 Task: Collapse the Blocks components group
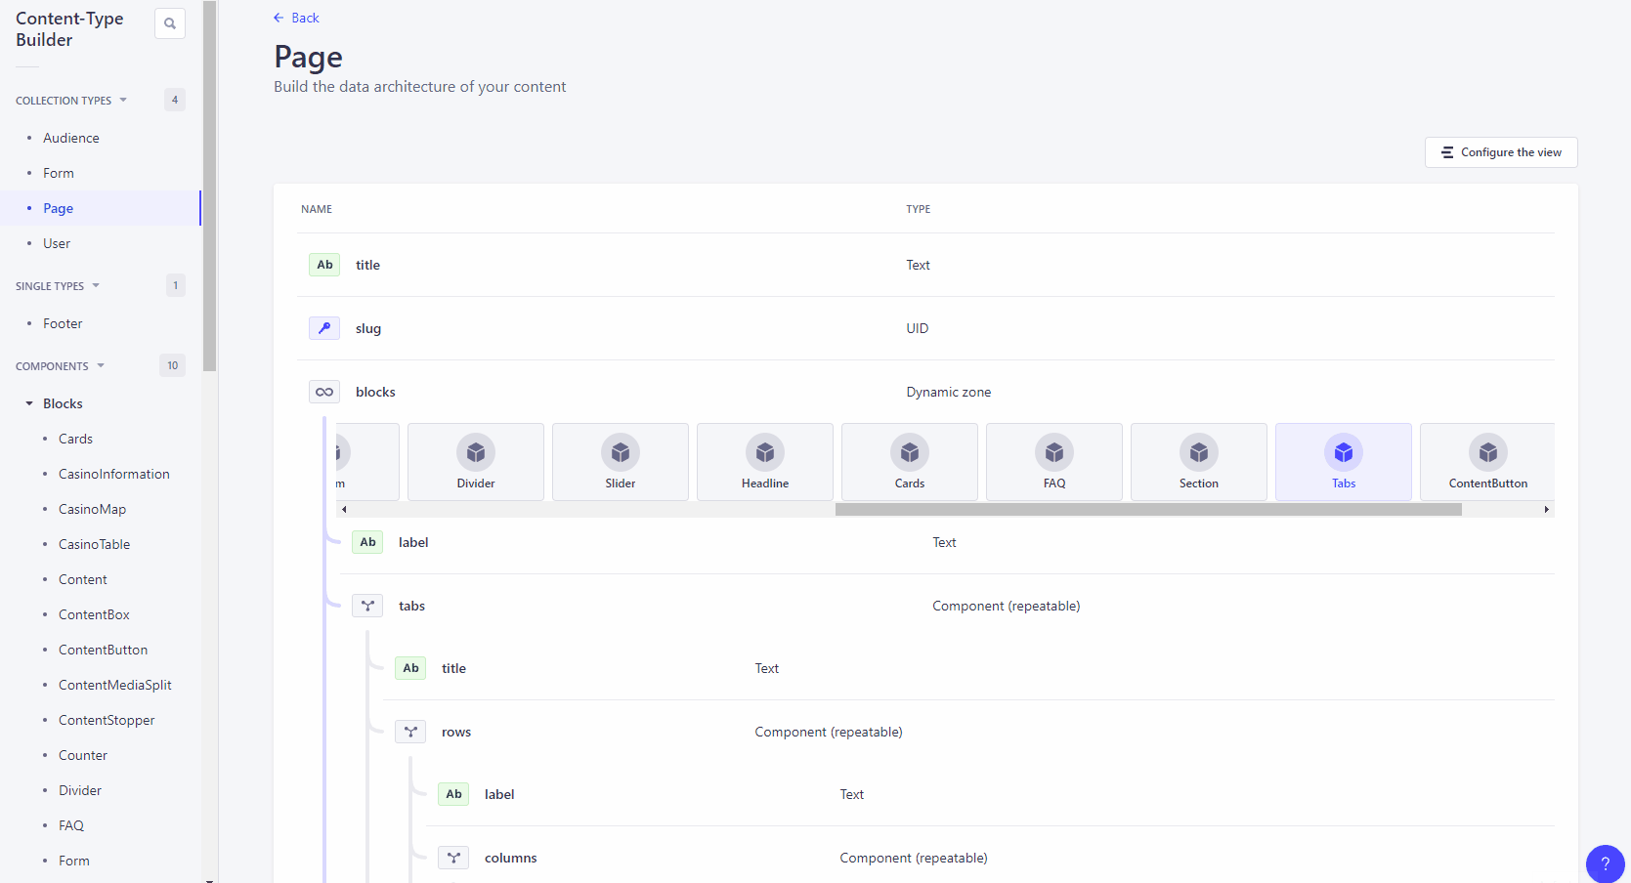[28, 402]
